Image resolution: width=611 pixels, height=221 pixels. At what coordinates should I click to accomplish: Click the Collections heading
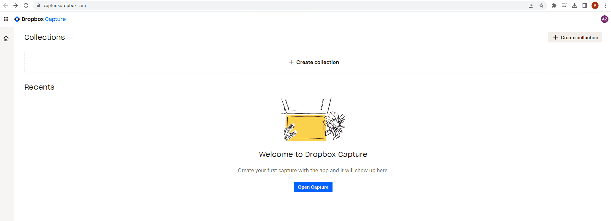coord(44,37)
